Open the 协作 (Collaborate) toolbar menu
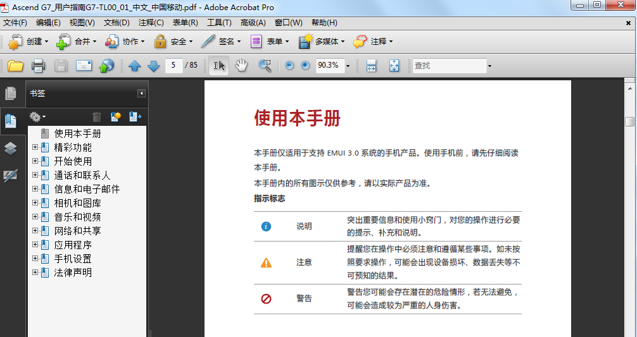 [124, 41]
